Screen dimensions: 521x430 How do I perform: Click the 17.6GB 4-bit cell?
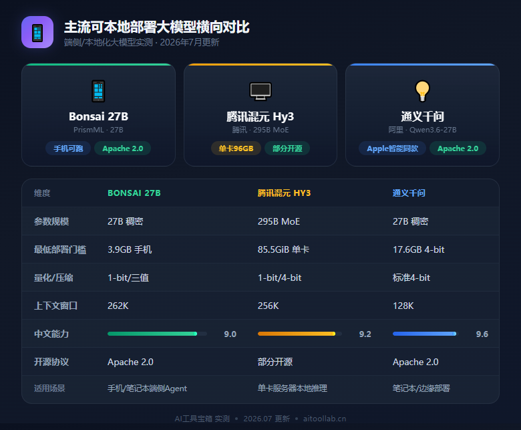tap(418, 249)
